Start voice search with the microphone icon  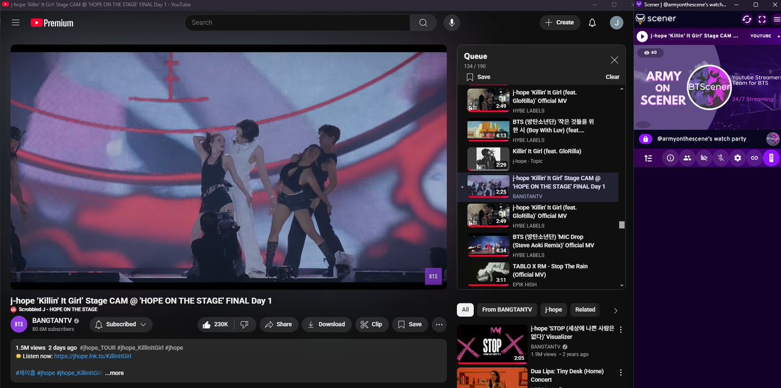click(x=452, y=23)
